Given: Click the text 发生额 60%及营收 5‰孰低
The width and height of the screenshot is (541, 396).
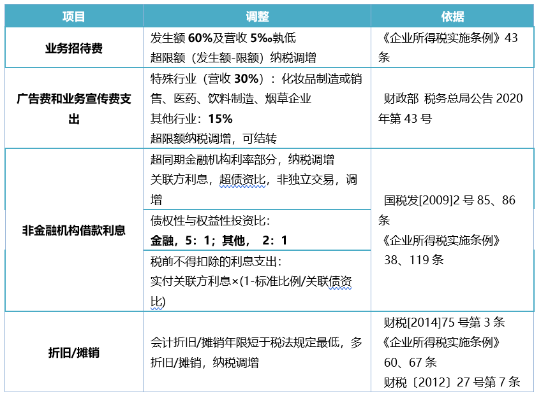Looking at the screenshot, I should [x=223, y=38].
